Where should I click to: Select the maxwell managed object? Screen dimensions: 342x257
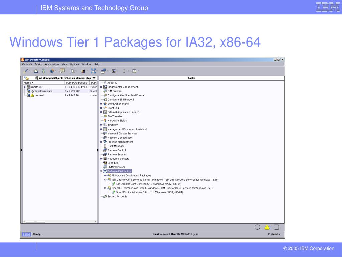click(x=39, y=95)
